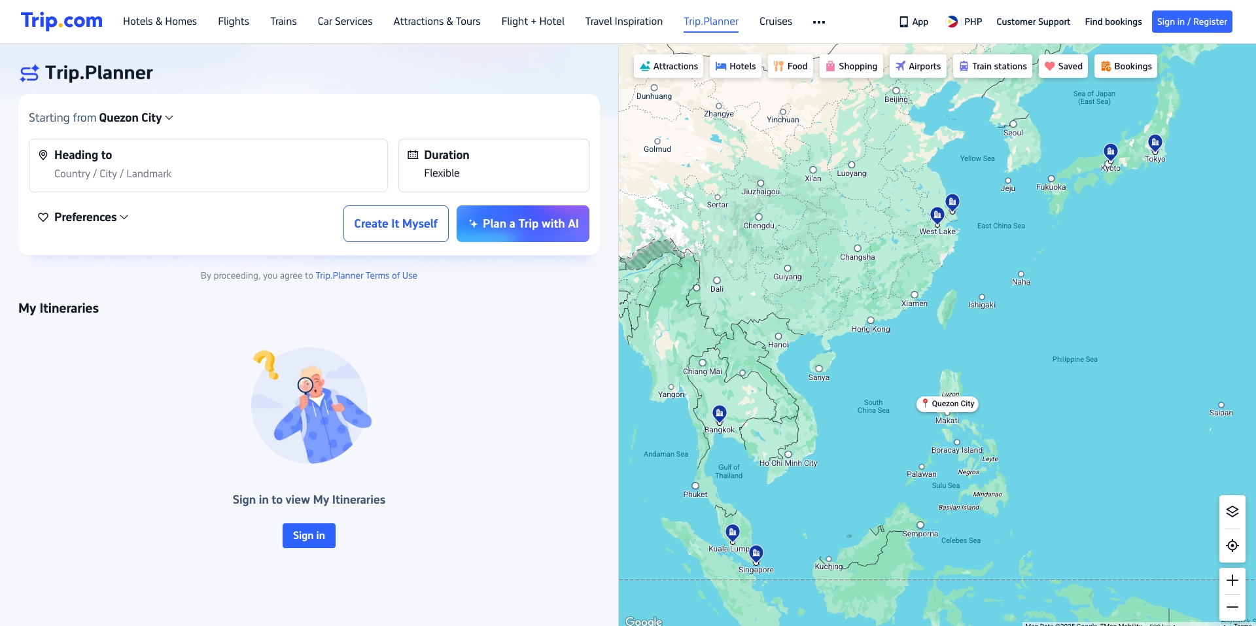Select the Singapore map marker

point(756,553)
